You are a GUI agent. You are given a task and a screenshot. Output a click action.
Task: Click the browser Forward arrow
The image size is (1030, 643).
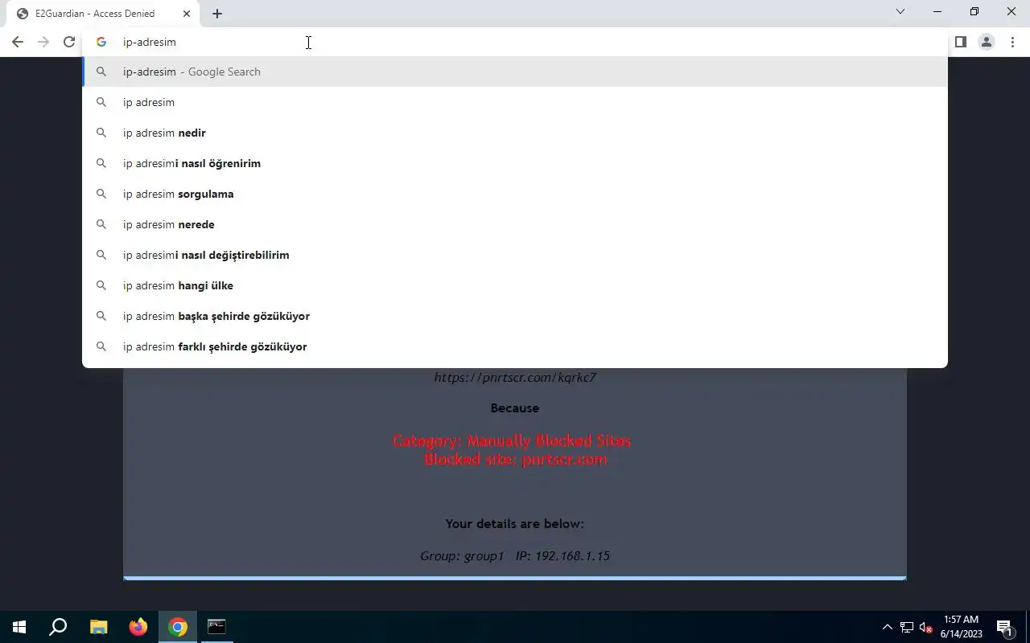point(43,42)
